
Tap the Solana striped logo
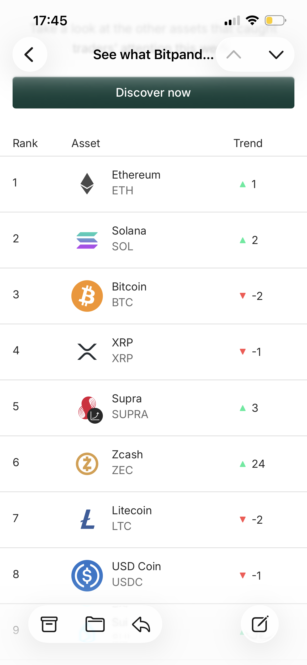(x=87, y=240)
